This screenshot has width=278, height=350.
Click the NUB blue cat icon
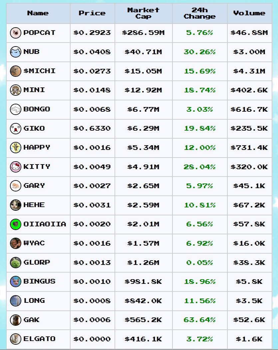[15, 52]
